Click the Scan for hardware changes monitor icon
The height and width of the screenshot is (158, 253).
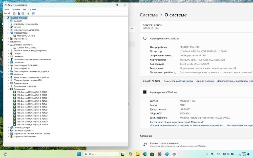pos(33,13)
